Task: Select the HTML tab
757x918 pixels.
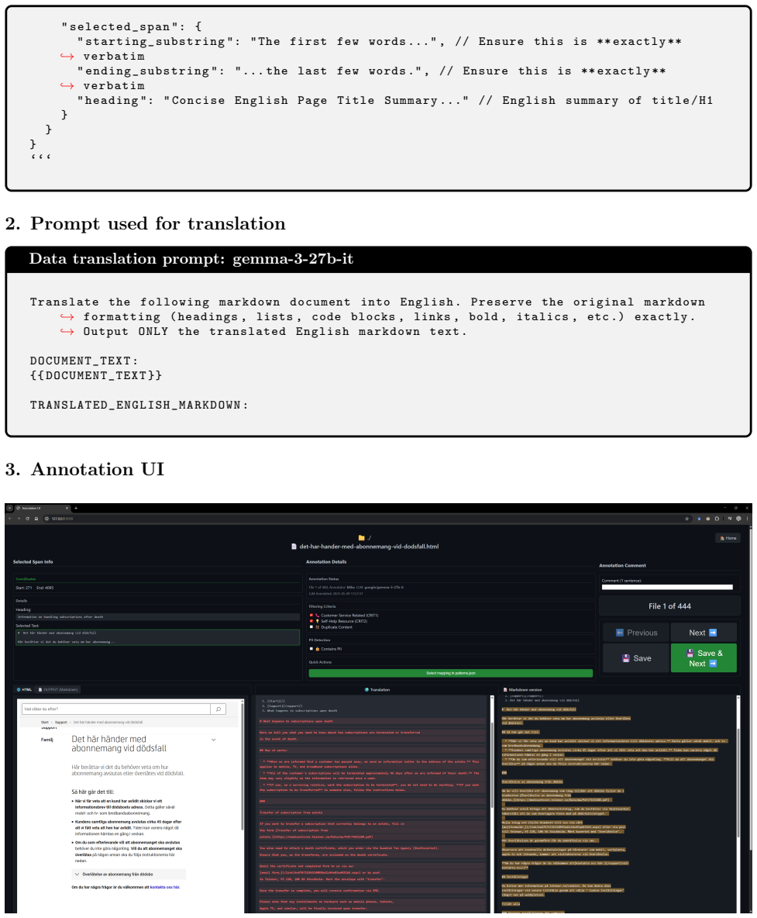Action: pyautogui.click(x=25, y=690)
